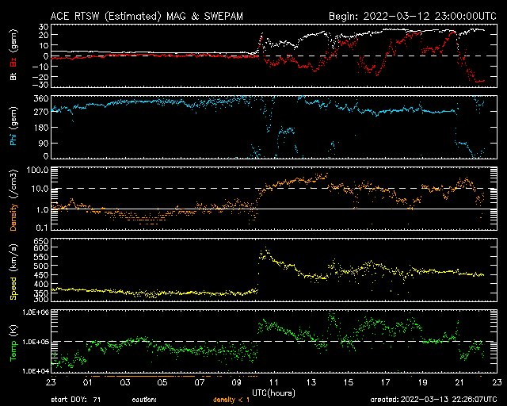Click the '100.0' density tick label

coord(38,170)
